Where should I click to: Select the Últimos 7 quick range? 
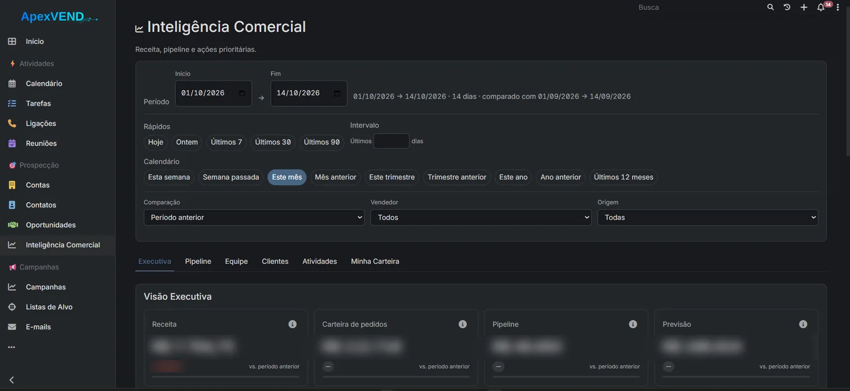click(x=226, y=142)
